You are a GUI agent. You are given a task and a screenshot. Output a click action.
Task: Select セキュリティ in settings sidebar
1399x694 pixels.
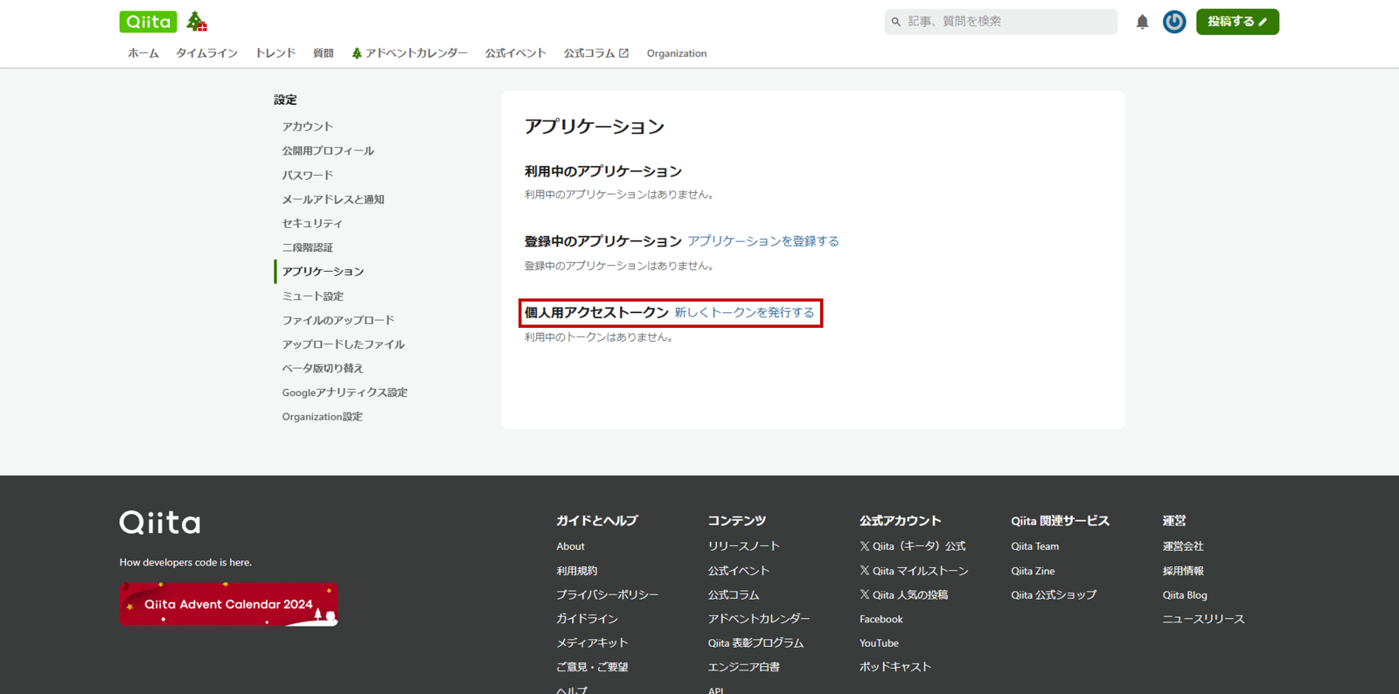coord(312,224)
